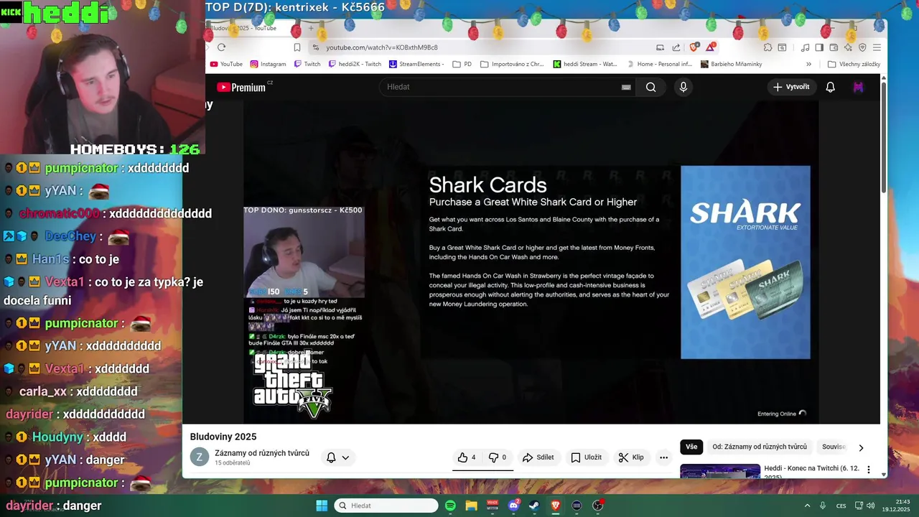Open the StreamElements bookmark
This screenshot has height=517, width=919.
point(416,64)
